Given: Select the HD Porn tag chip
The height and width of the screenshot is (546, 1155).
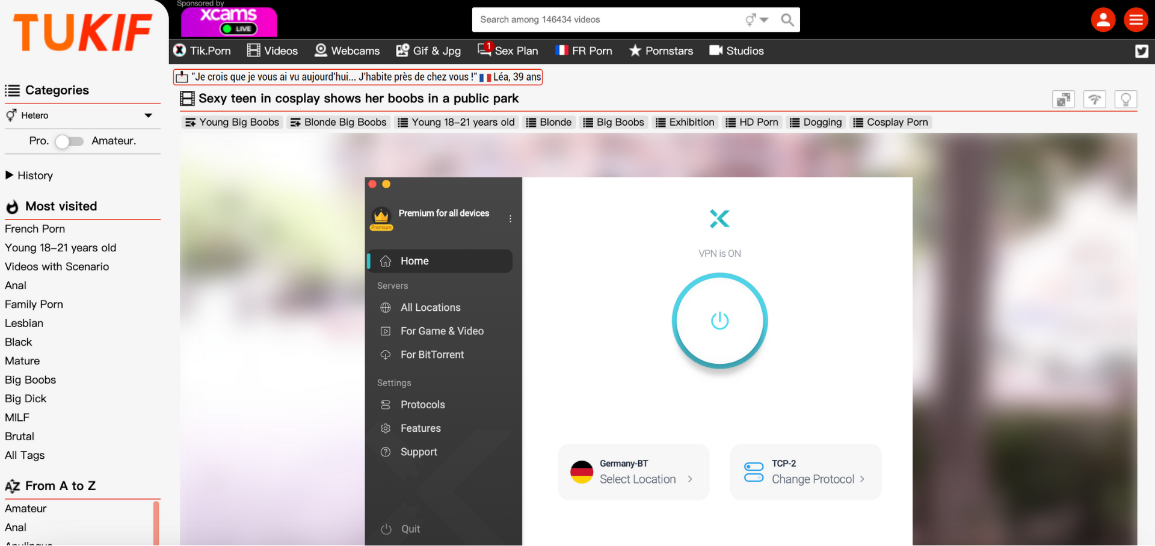Looking at the screenshot, I should (x=752, y=122).
